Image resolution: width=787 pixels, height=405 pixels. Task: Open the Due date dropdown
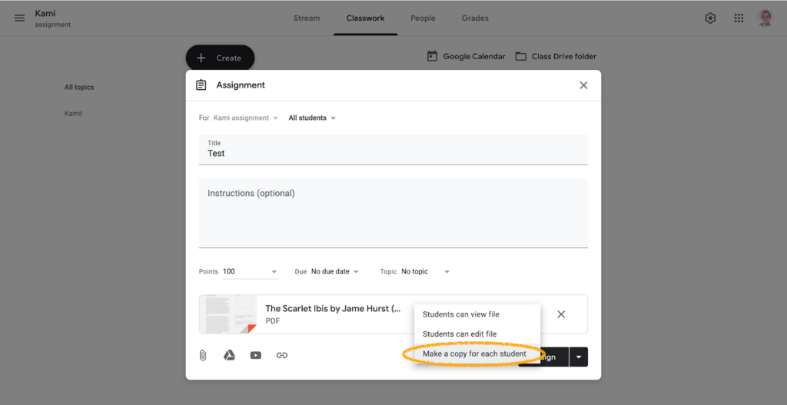[x=334, y=271]
